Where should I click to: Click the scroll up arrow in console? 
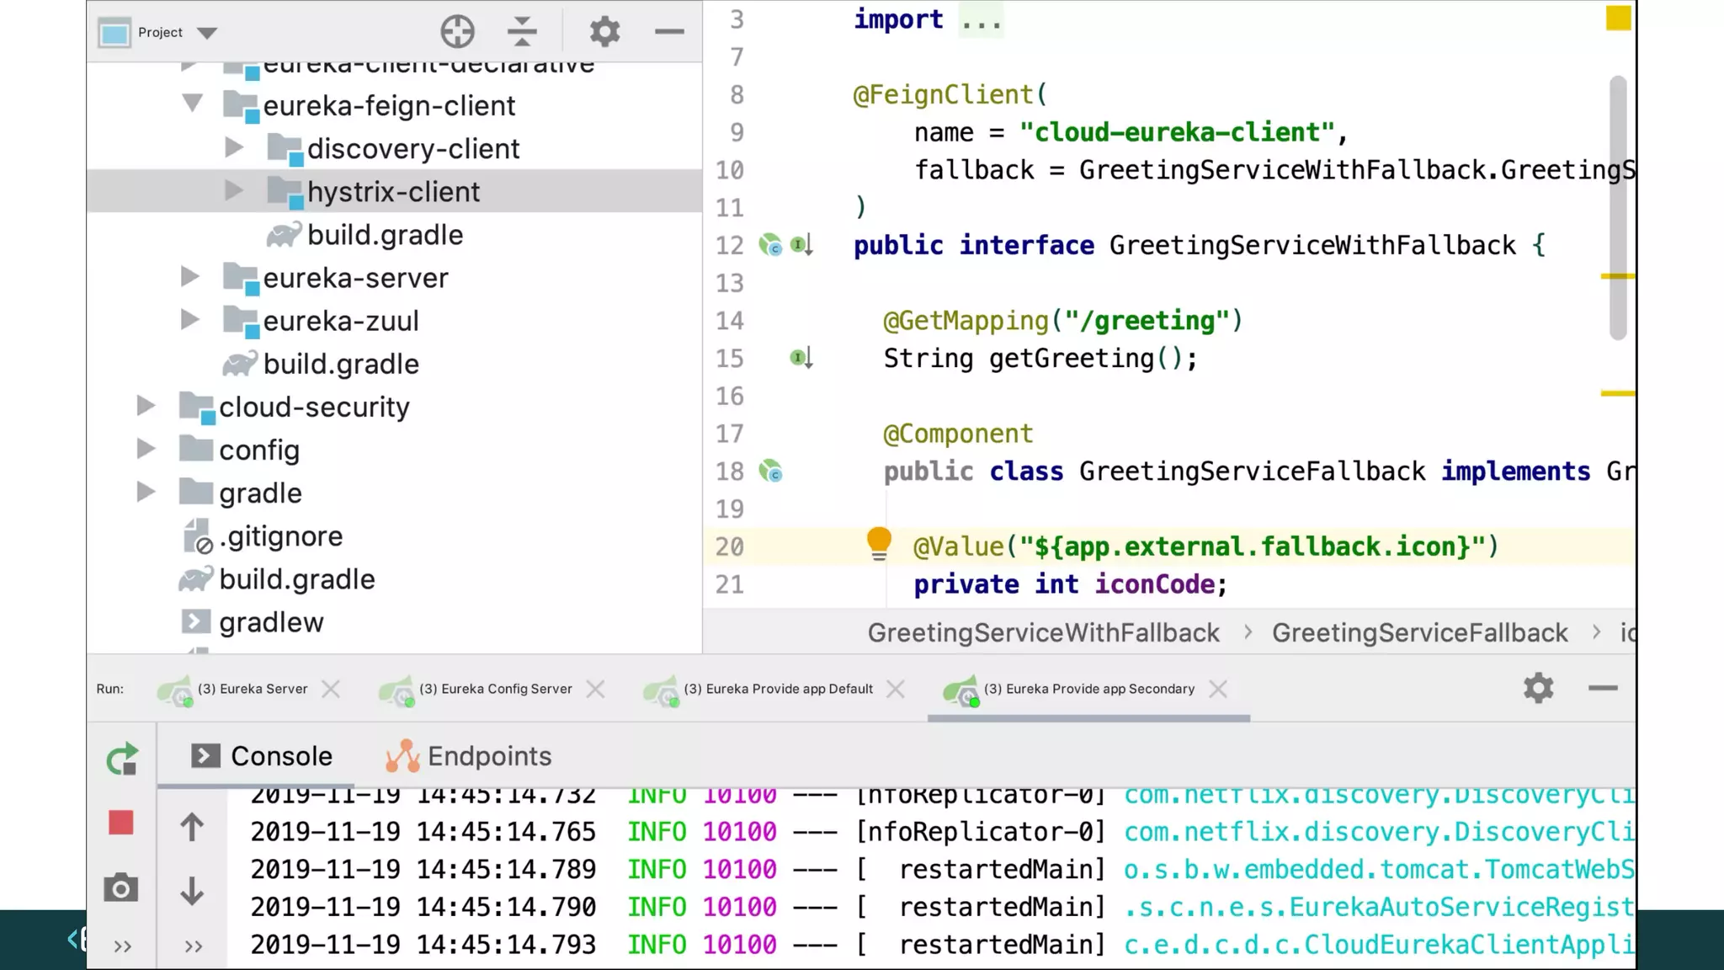[192, 827]
